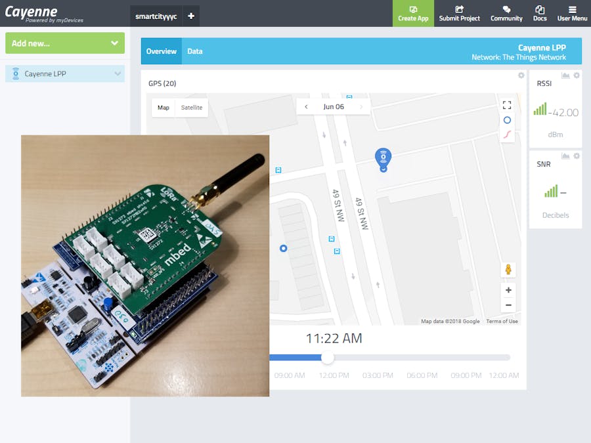Click the Terms of Use link
This screenshot has height=443, width=591.
pyautogui.click(x=502, y=321)
